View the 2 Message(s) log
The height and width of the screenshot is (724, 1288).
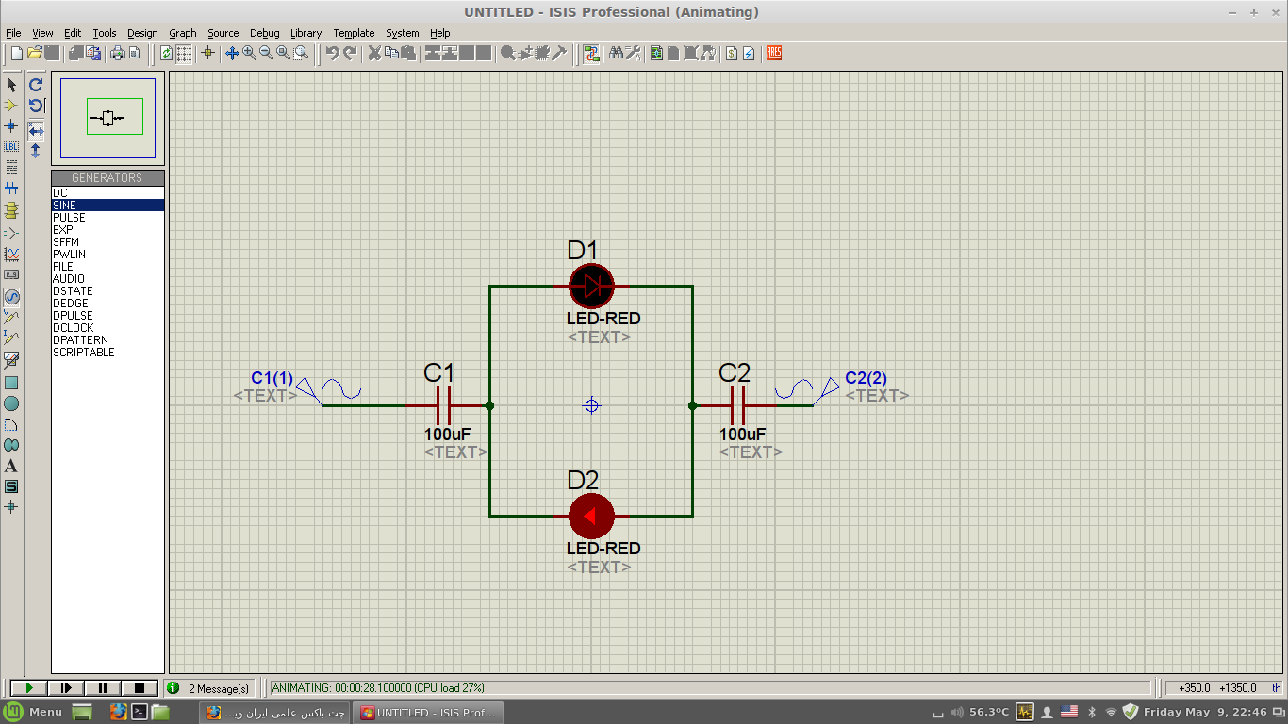point(209,688)
